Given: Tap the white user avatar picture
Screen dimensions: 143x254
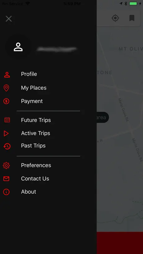Looking at the screenshot, I should point(18,47).
